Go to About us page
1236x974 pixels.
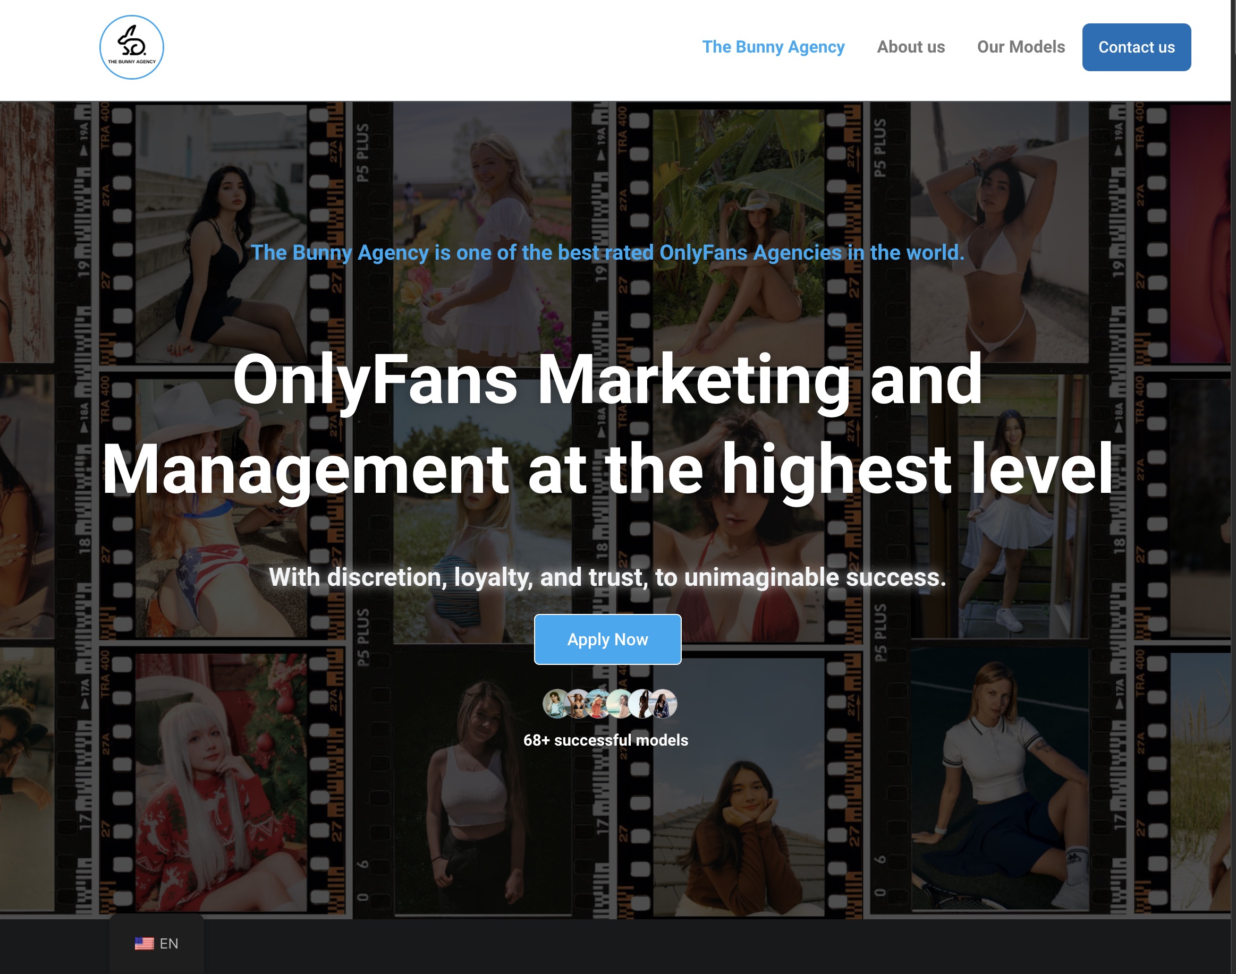point(911,47)
